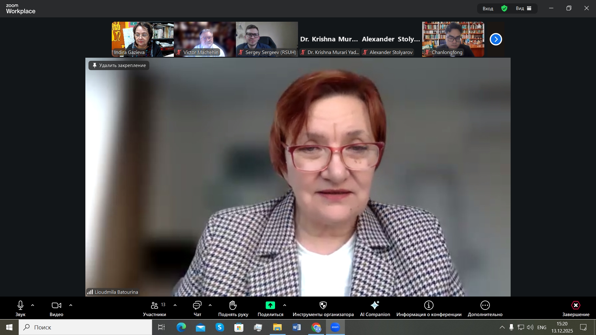Click the Вход sign-in item
The height and width of the screenshot is (335, 596).
pos(488,9)
